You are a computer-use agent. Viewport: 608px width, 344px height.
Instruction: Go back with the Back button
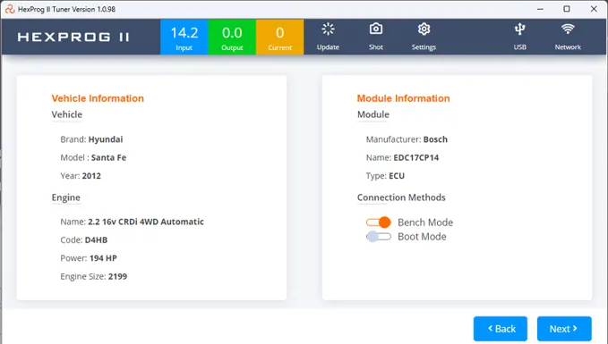tap(501, 329)
